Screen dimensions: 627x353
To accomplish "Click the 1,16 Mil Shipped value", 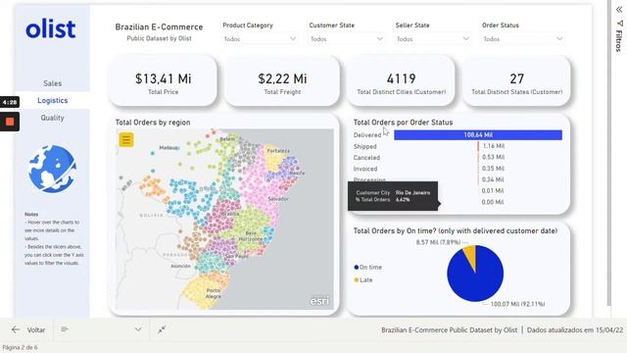I will (x=494, y=146).
